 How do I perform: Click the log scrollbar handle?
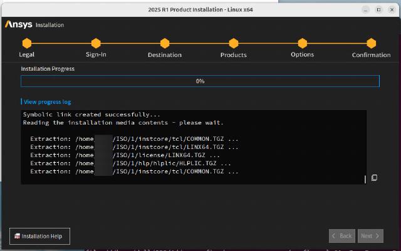tap(365, 179)
